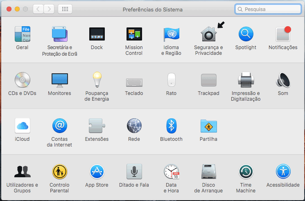Click the show all grid button
The height and width of the screenshot is (201, 305).
coord(65,9)
